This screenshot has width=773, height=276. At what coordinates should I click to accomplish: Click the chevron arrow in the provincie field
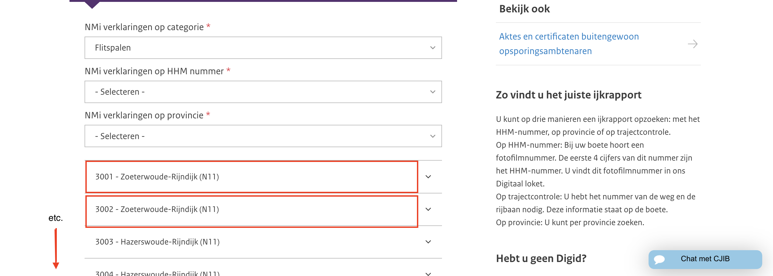432,136
